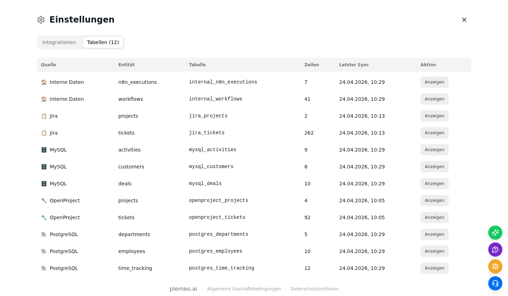Select the postgres_time_tracking table name
Screen dimensions: 508x296
point(222,268)
